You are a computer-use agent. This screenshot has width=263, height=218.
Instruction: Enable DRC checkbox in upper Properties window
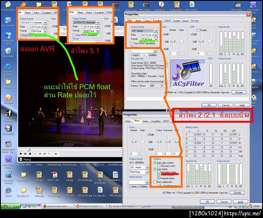198,30
